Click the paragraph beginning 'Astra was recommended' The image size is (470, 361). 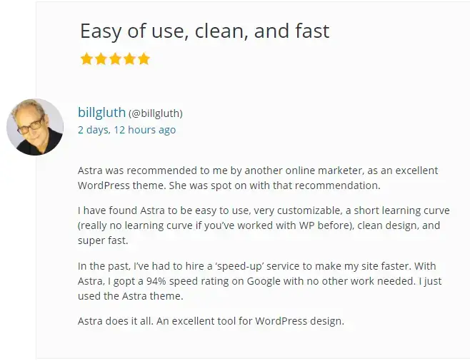point(258,178)
